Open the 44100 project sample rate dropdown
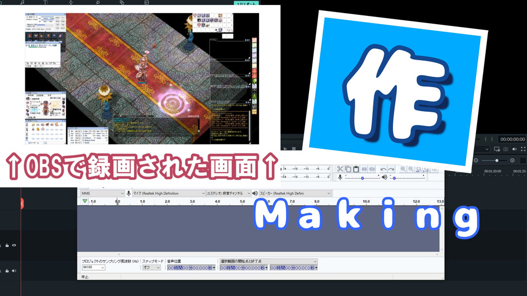The width and height of the screenshot is (527, 296). [x=93, y=267]
